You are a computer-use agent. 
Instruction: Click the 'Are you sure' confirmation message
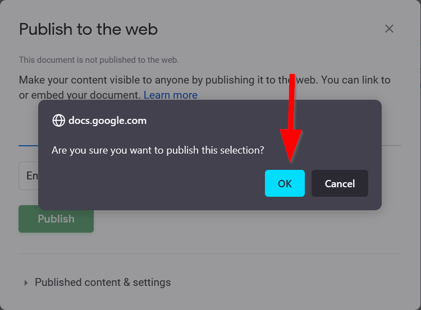point(158,150)
